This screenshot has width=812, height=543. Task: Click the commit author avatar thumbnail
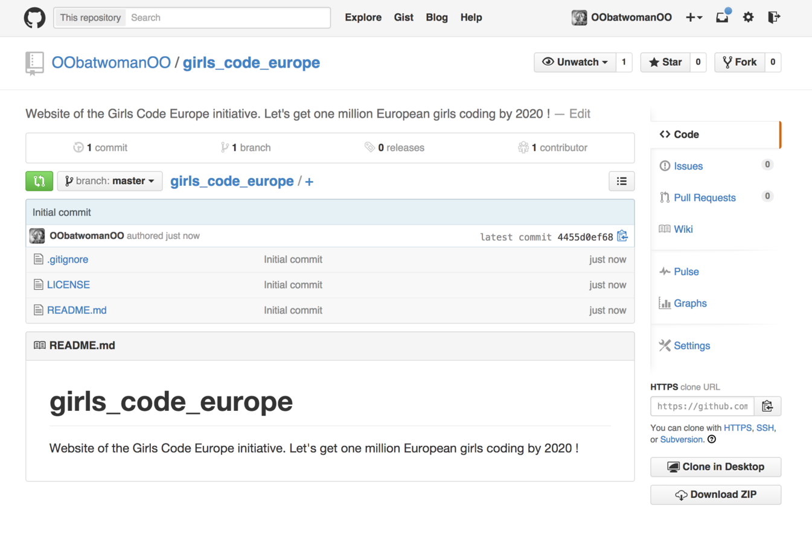[37, 236]
